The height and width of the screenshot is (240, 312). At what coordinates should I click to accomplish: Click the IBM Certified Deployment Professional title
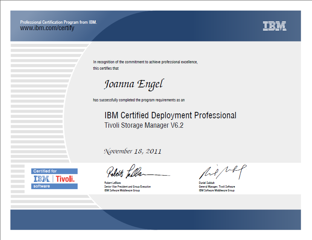pyautogui.click(x=170, y=115)
